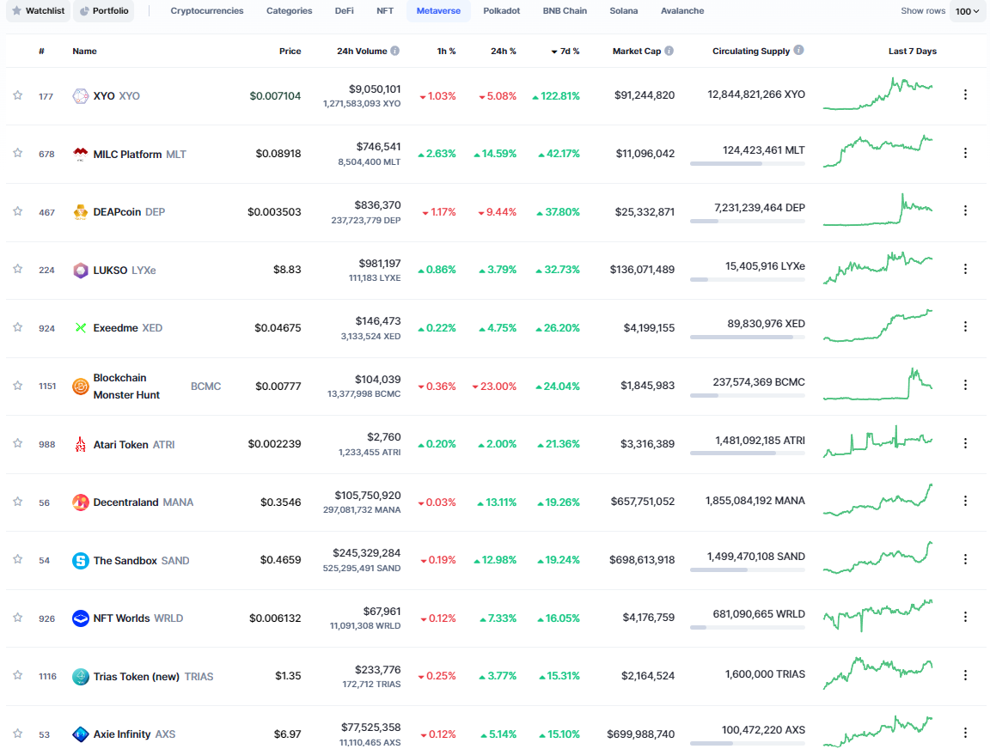Toggle watchlist star for LUKSO

click(x=17, y=269)
